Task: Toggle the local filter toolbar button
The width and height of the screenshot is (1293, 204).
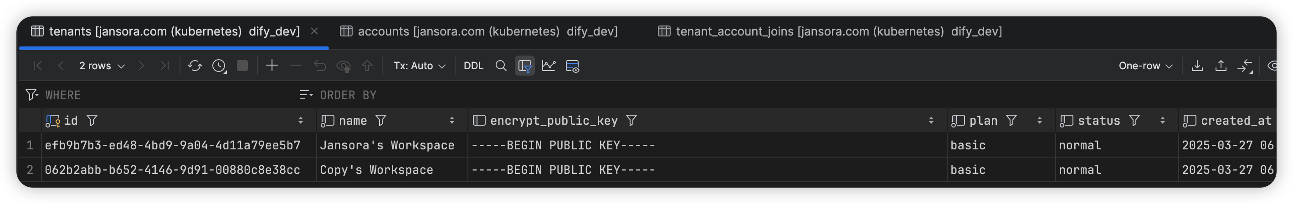Action: point(524,66)
